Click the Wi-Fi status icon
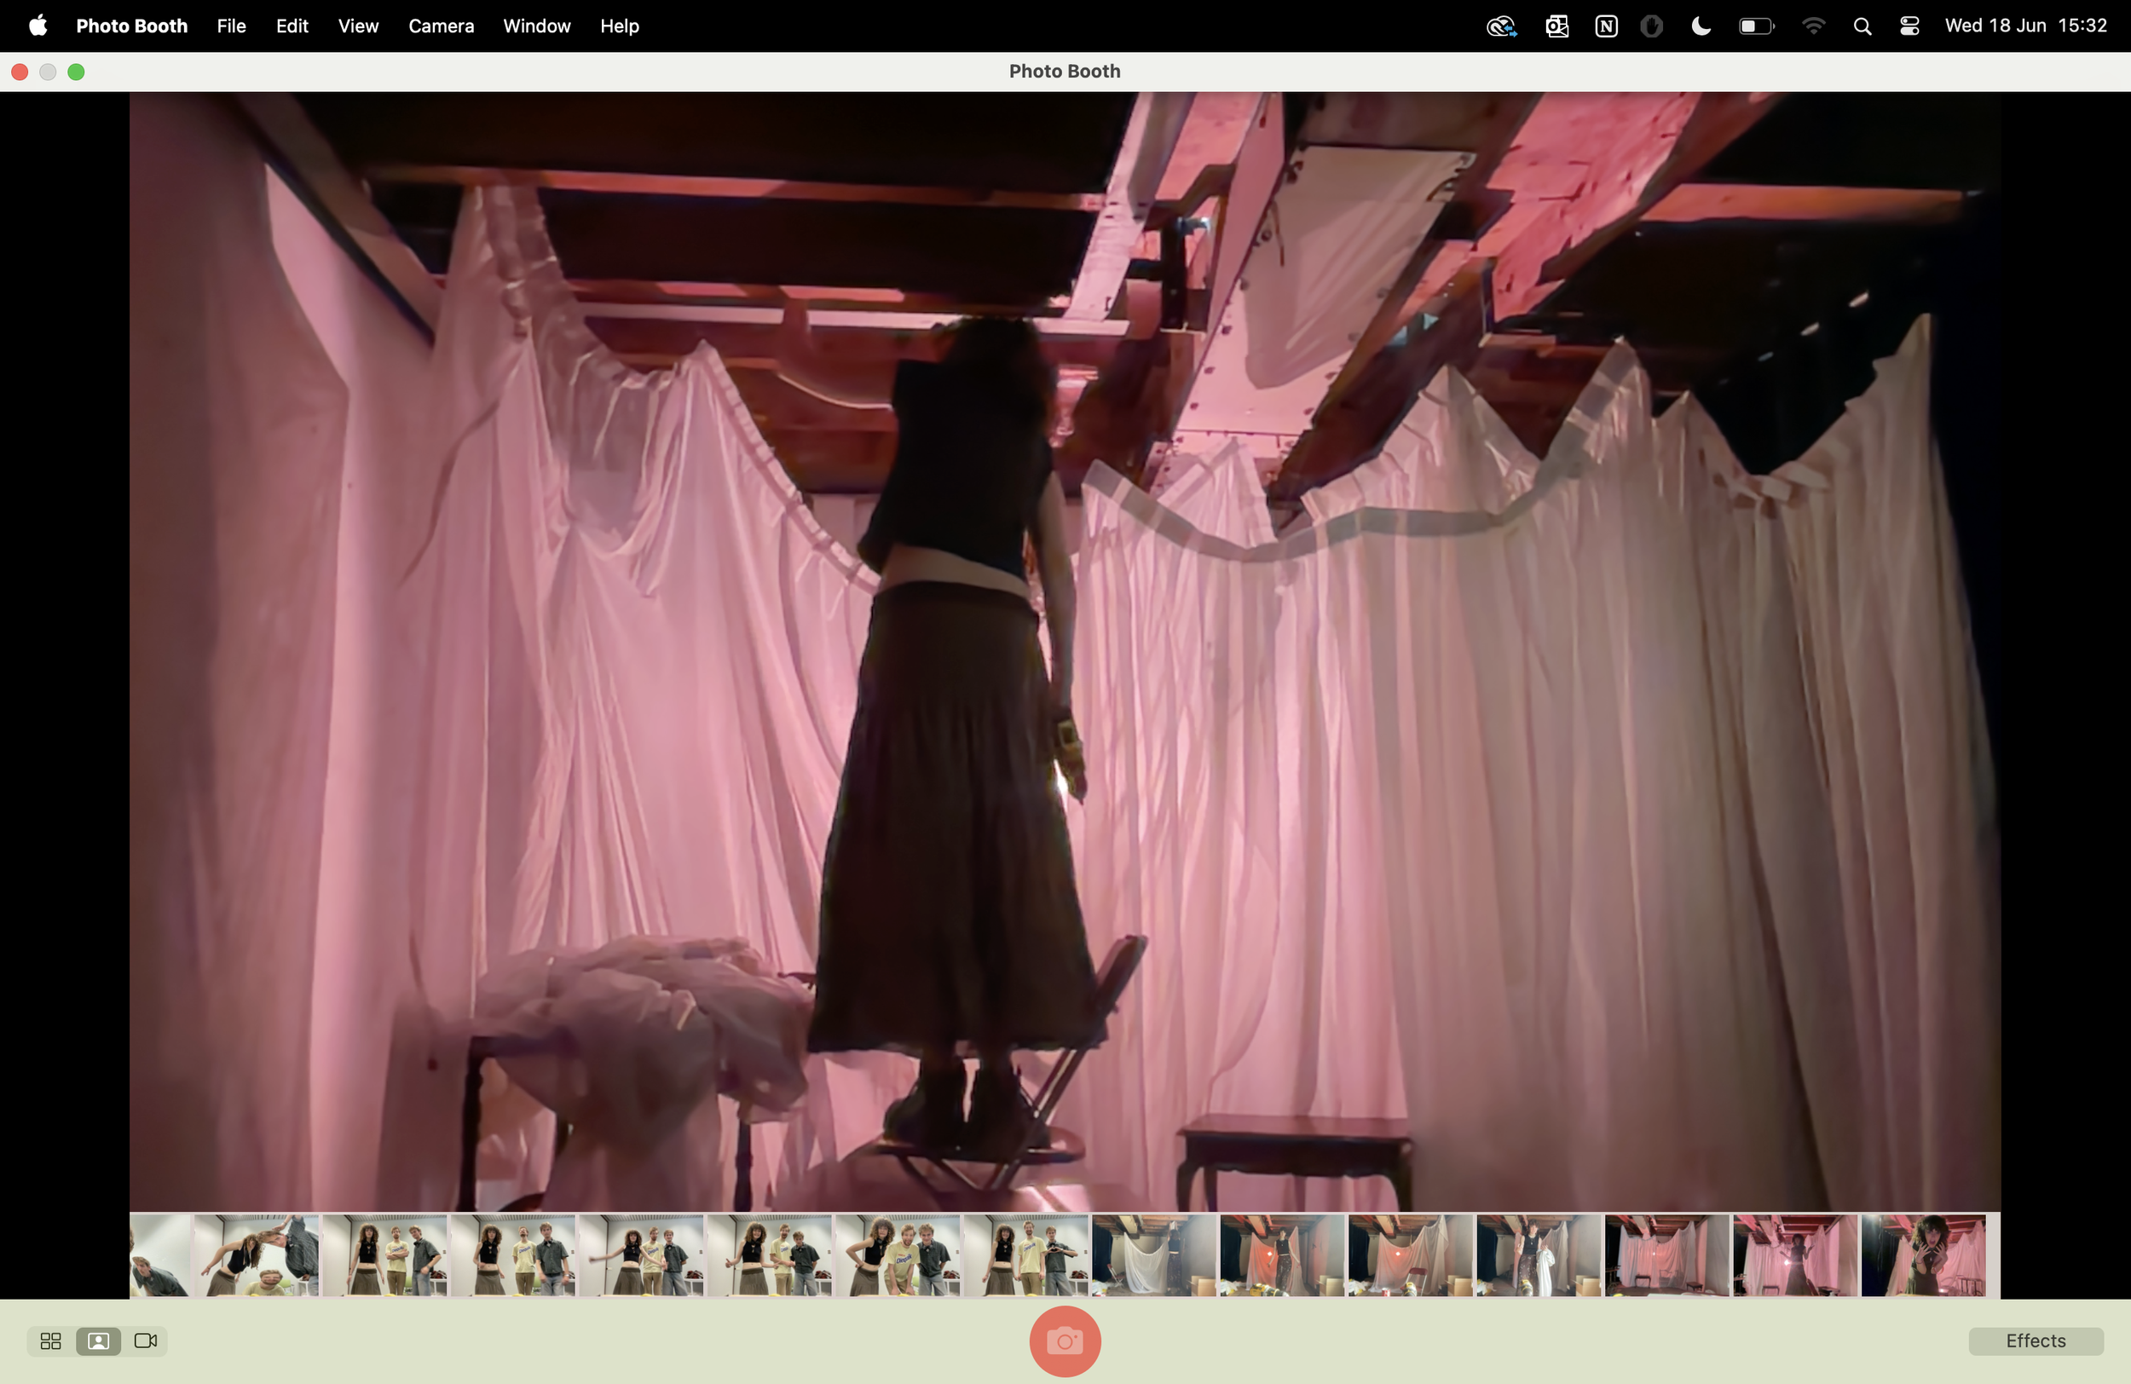Screen dimensions: 2131x1384 pyautogui.click(x=1813, y=26)
